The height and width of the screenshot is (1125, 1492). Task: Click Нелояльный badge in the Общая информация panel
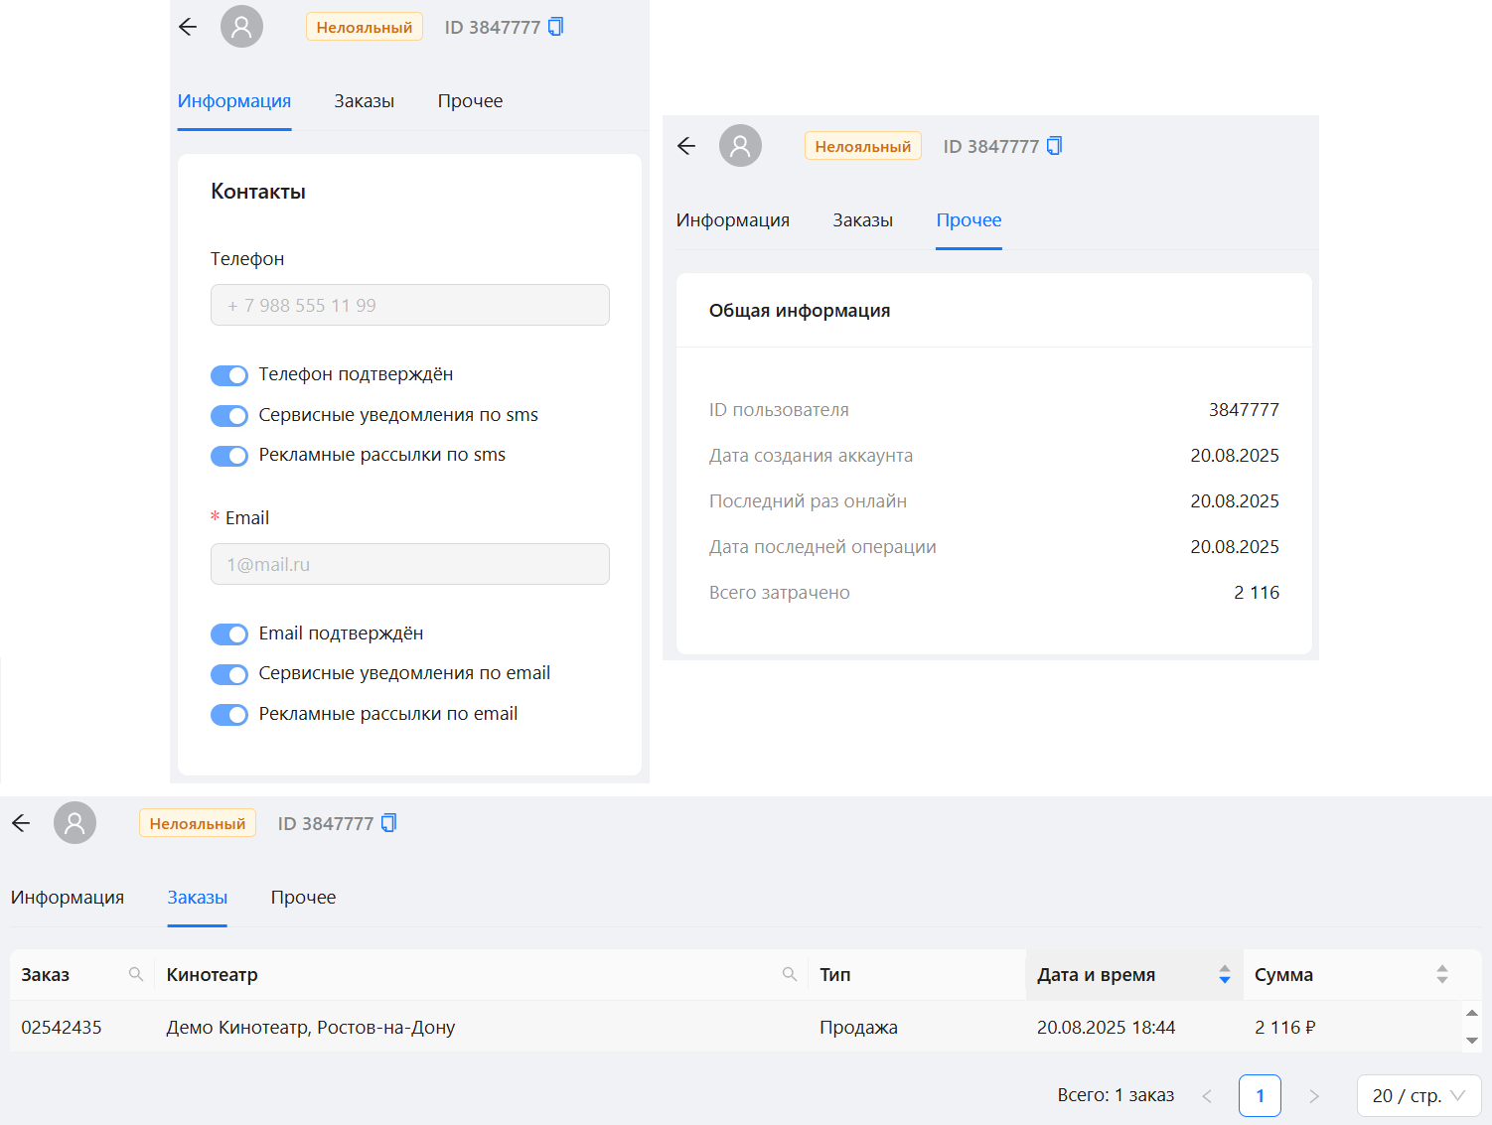pos(863,146)
